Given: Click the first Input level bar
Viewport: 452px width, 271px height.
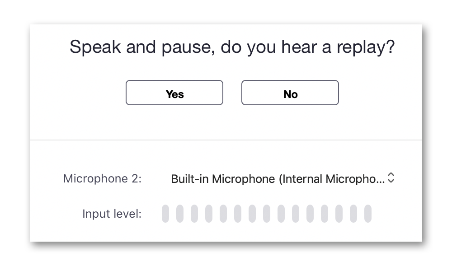Looking at the screenshot, I should coord(165,214).
